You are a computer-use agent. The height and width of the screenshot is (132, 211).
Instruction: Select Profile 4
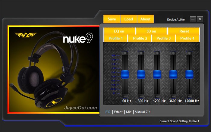[x=187, y=38]
